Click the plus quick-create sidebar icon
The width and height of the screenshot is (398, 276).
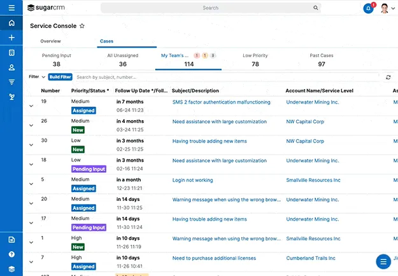click(x=11, y=38)
